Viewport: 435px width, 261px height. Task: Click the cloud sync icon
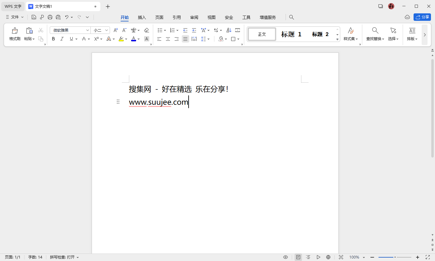tap(407, 17)
